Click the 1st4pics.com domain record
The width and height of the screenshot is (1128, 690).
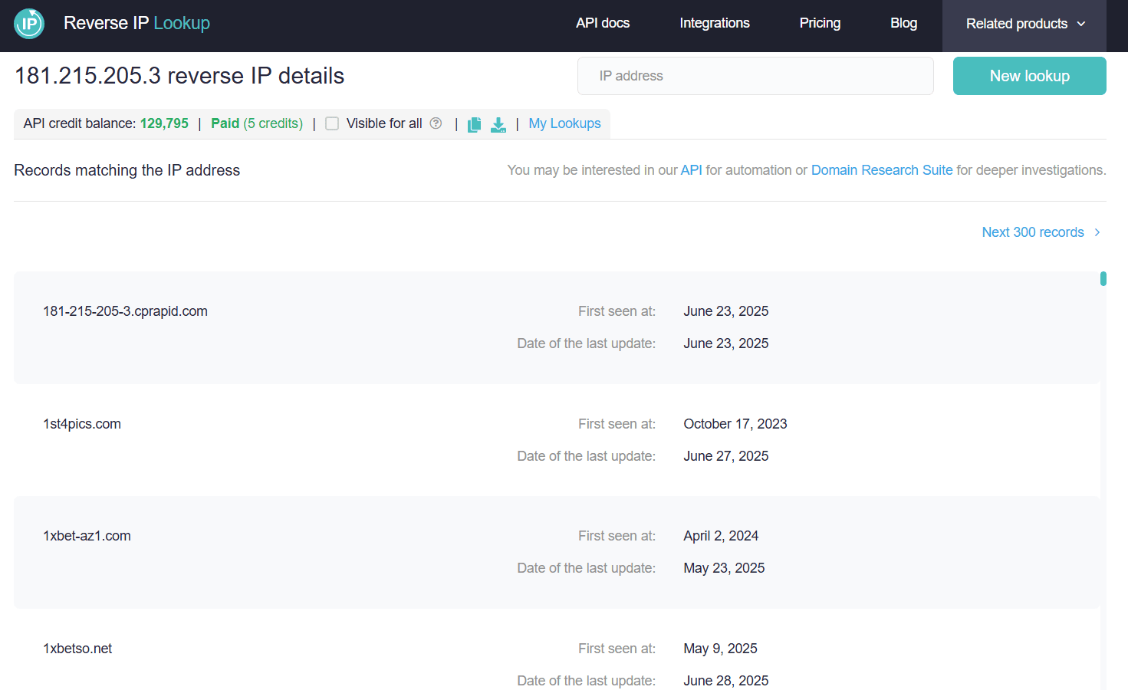pos(82,424)
